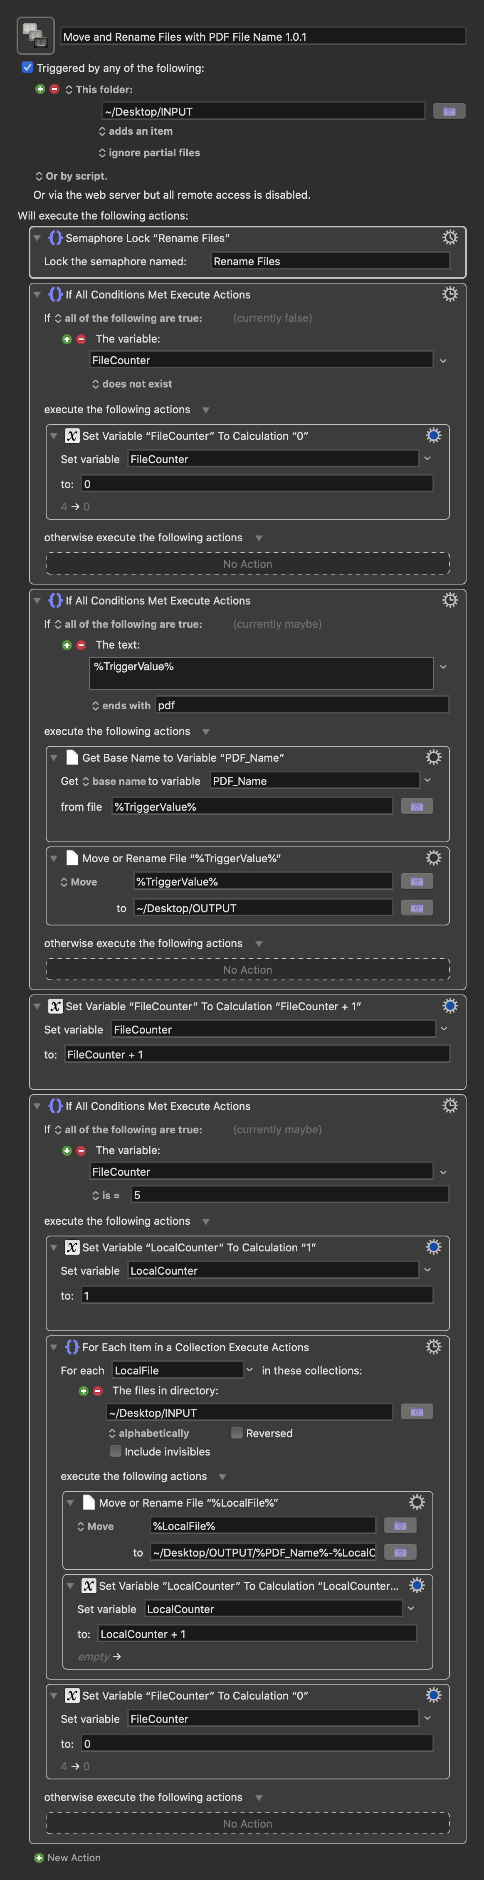
Task: Collapse the Semaphore Lock action disclosure triangle
Action: (x=37, y=238)
